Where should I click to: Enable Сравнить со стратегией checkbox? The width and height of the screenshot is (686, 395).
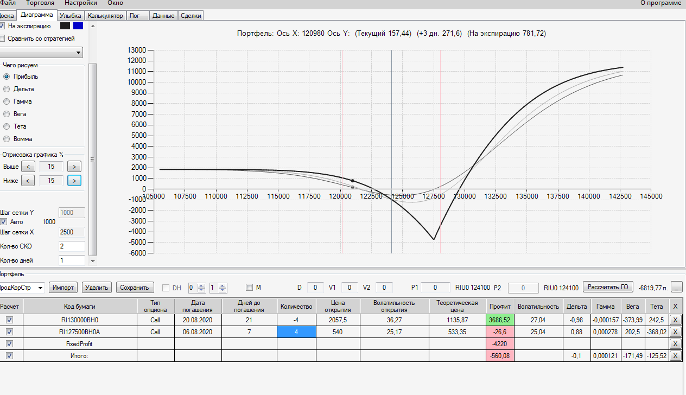(3, 39)
